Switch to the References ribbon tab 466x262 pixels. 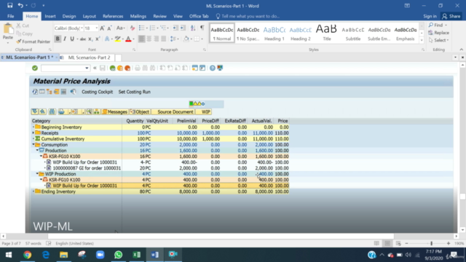click(x=113, y=16)
